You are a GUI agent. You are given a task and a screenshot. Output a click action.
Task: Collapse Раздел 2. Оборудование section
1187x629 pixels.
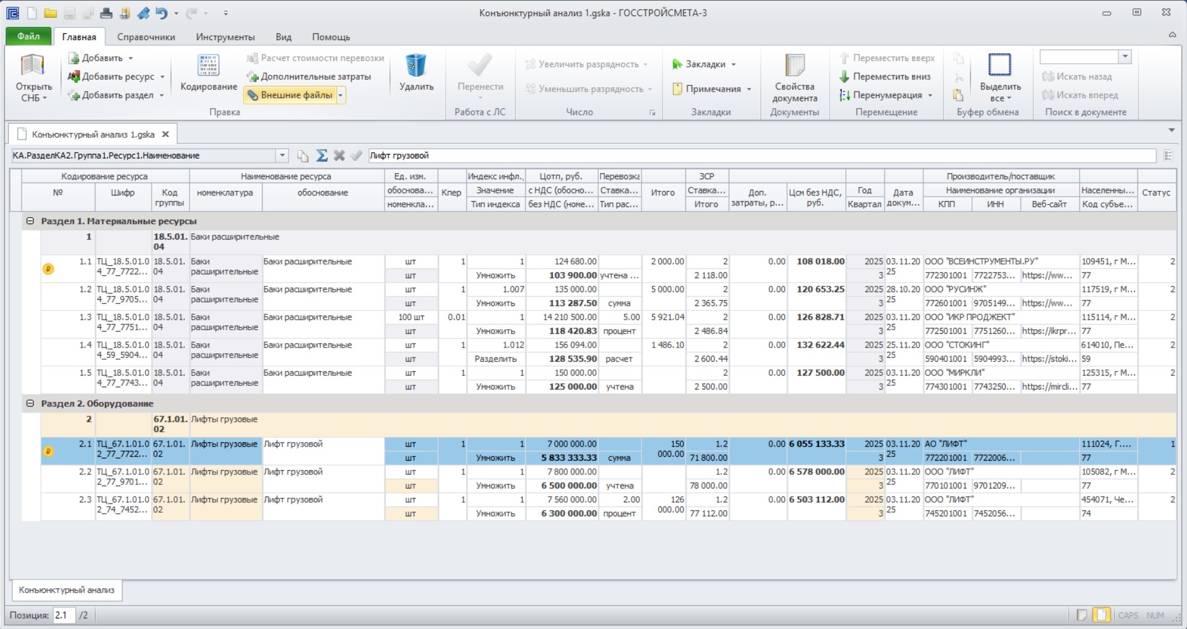(x=30, y=403)
